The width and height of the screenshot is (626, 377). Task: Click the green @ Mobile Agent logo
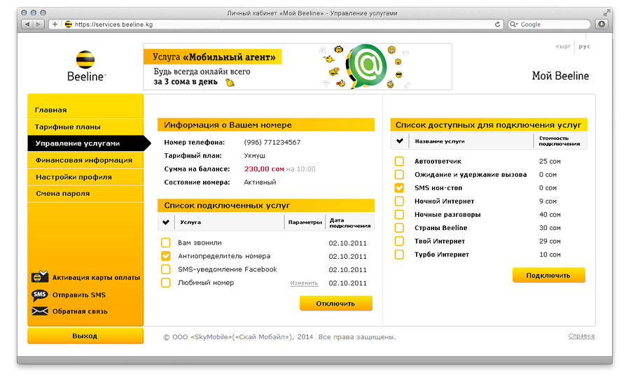[366, 66]
